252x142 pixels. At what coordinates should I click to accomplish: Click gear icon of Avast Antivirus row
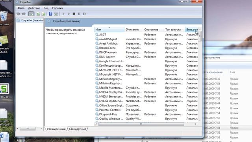[x=97, y=43]
